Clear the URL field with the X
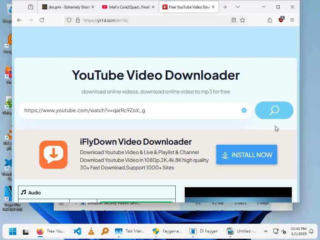 [x=244, y=110]
